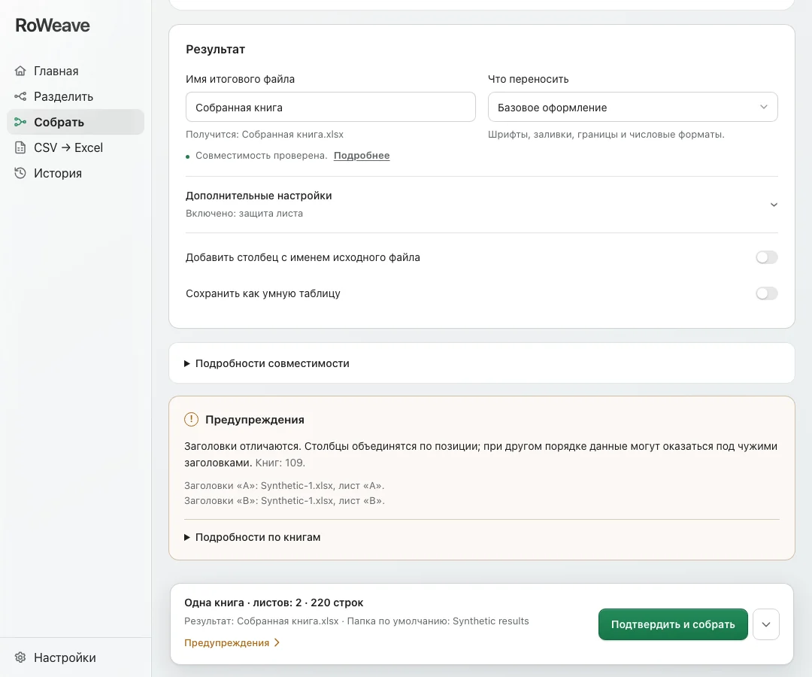Click the merge icon beside Собрать
The height and width of the screenshot is (677, 812).
pos(20,123)
